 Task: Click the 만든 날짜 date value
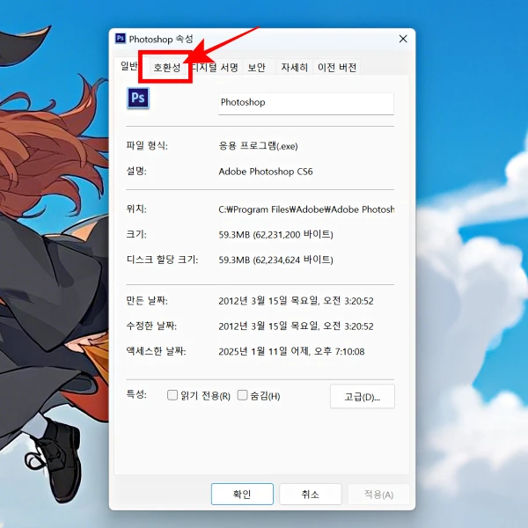296,301
